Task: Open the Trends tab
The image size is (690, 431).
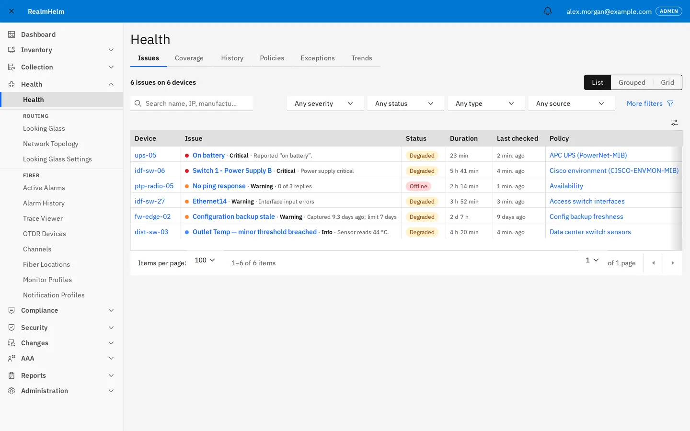Action: pos(361,58)
